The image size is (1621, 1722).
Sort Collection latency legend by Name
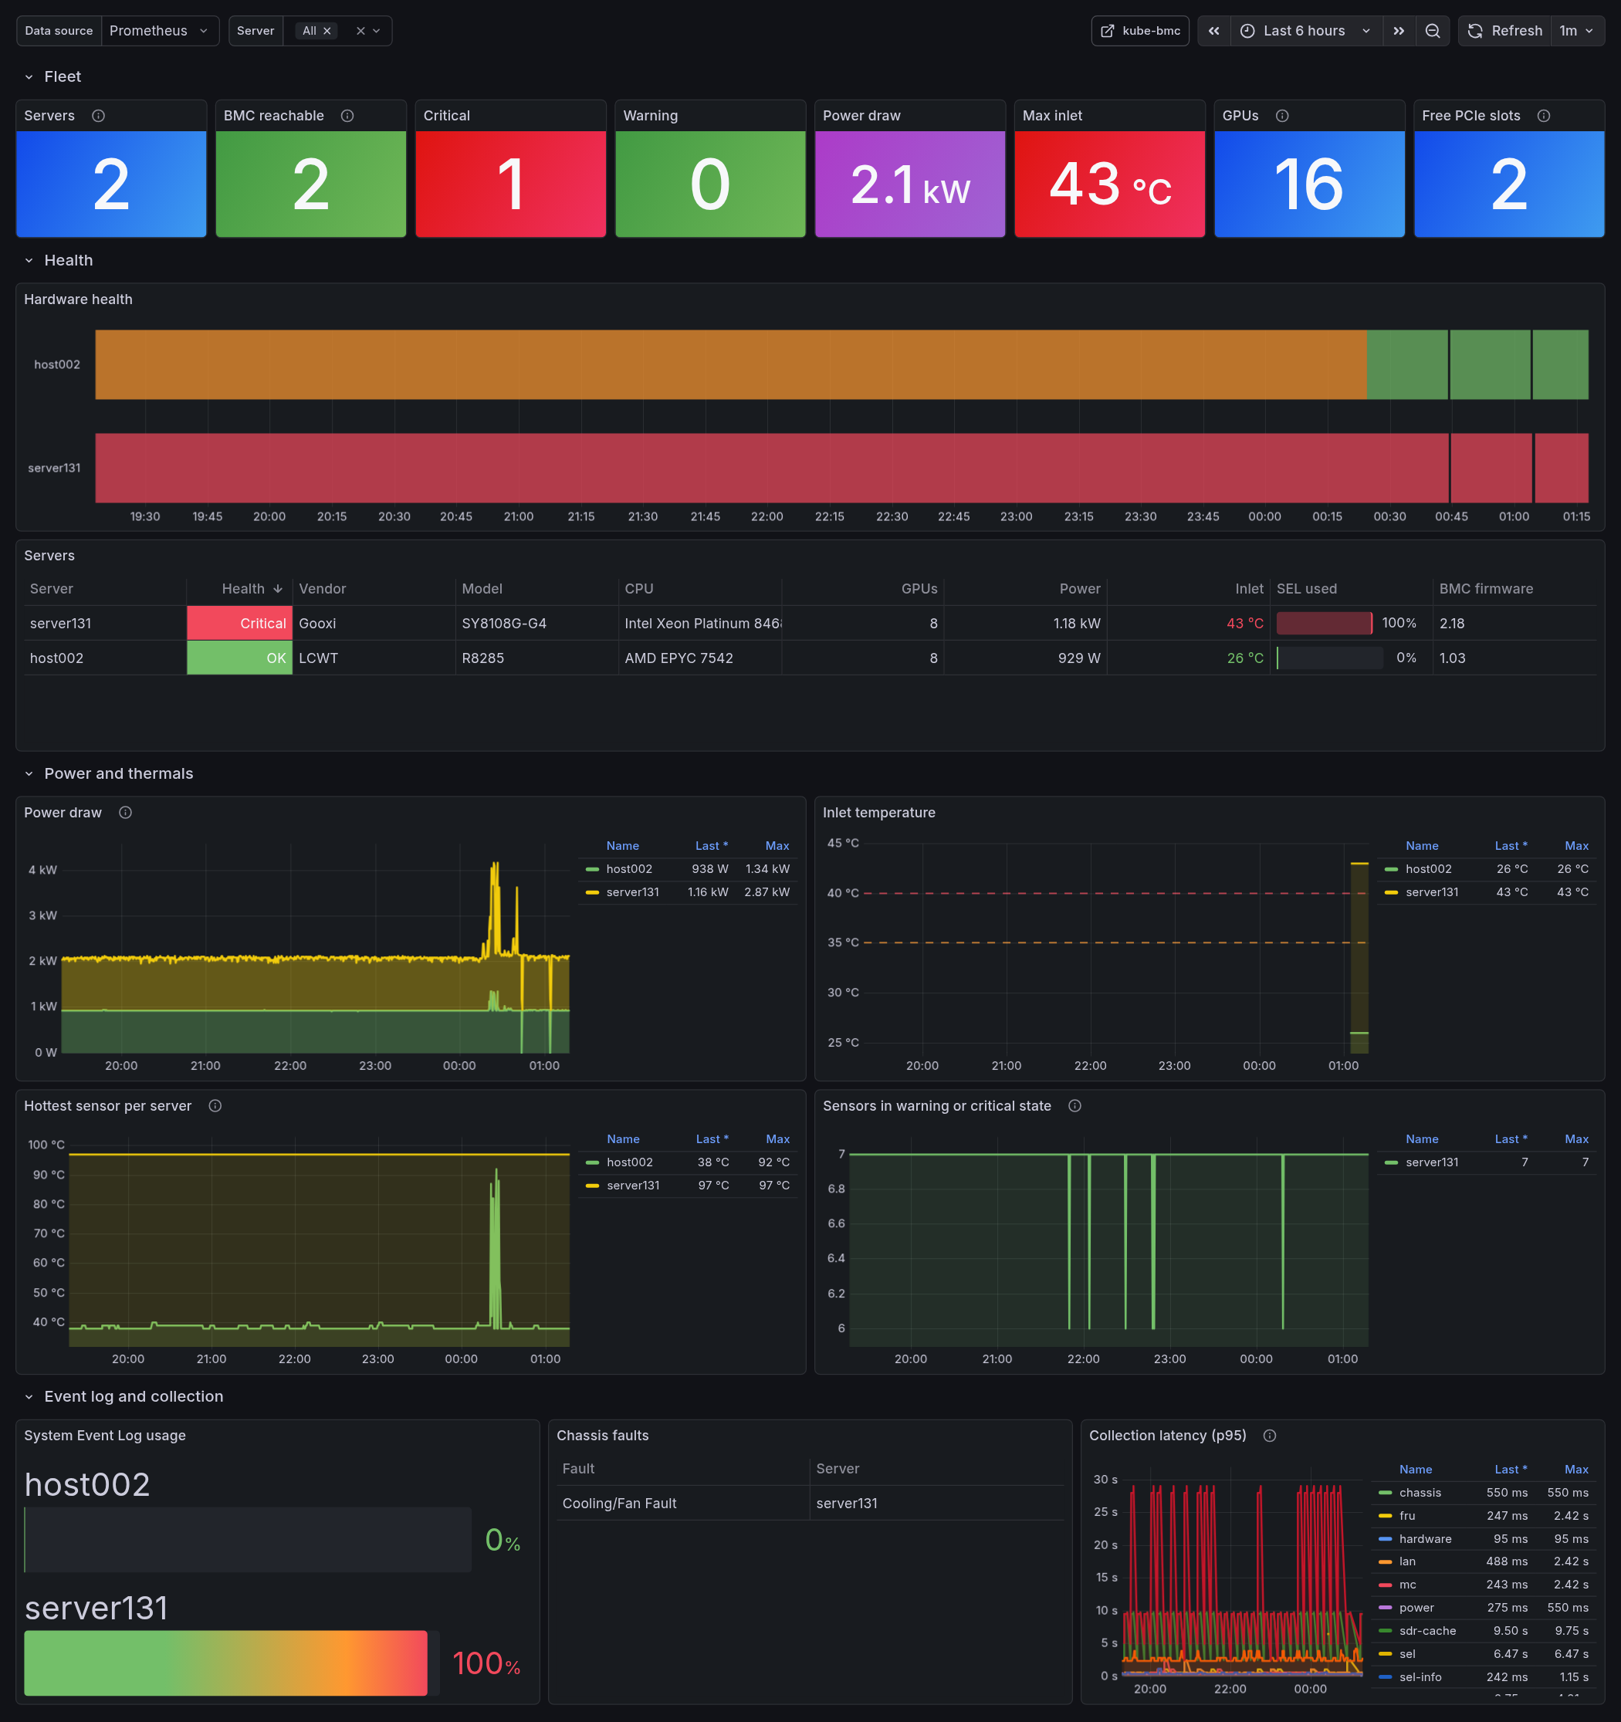[x=1416, y=1470]
